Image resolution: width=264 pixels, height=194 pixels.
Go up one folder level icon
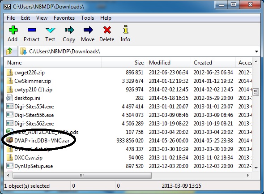(x=9, y=51)
